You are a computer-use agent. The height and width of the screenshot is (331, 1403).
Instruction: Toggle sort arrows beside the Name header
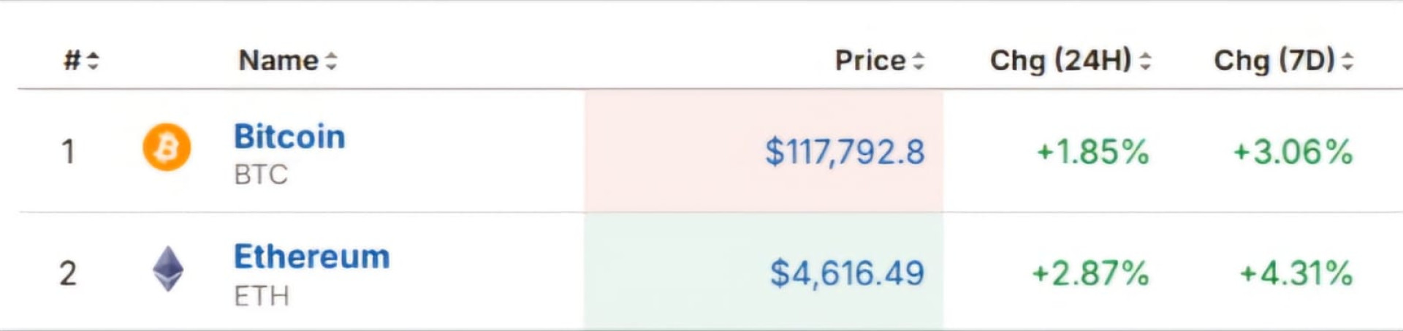point(331,61)
